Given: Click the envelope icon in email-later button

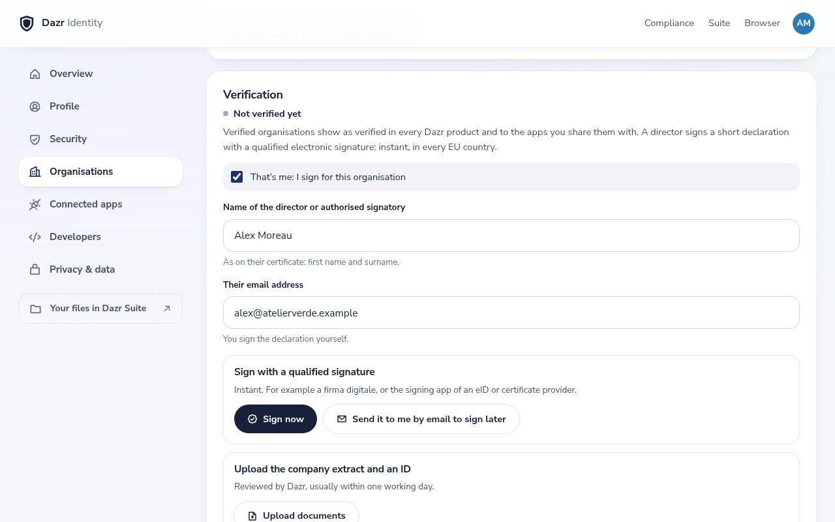Looking at the screenshot, I should tap(342, 419).
